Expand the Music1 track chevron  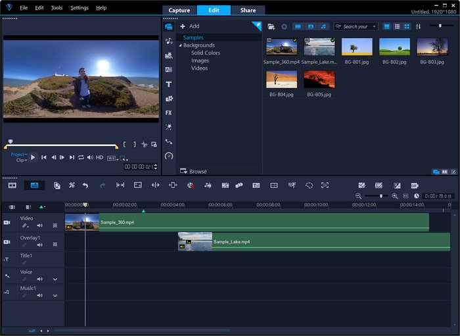click(x=55, y=296)
